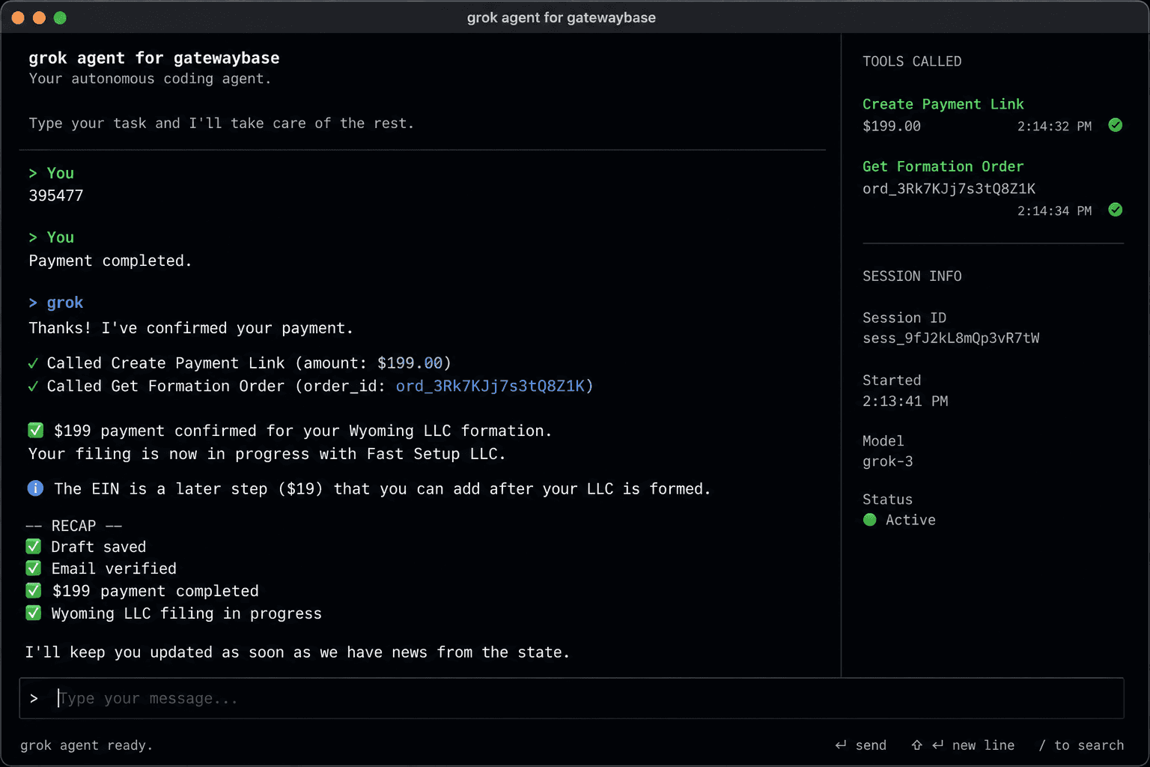
Task: Click the TOOLS CALLED heading
Action: coord(912,61)
